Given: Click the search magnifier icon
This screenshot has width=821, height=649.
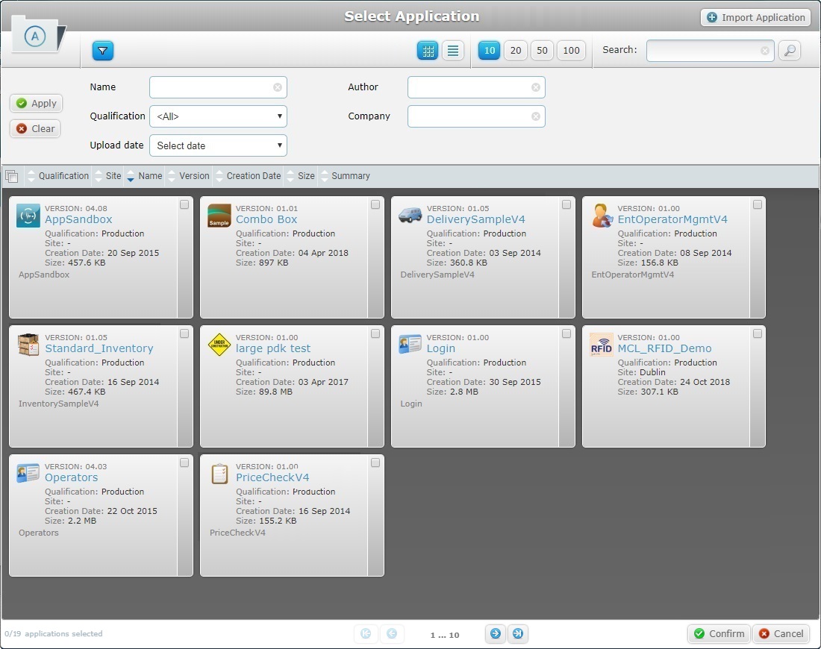Looking at the screenshot, I should click(x=790, y=51).
